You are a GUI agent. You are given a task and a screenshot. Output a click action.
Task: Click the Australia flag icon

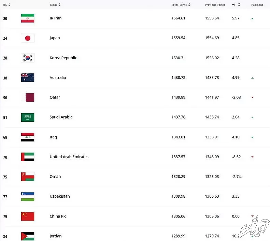coord(28,78)
